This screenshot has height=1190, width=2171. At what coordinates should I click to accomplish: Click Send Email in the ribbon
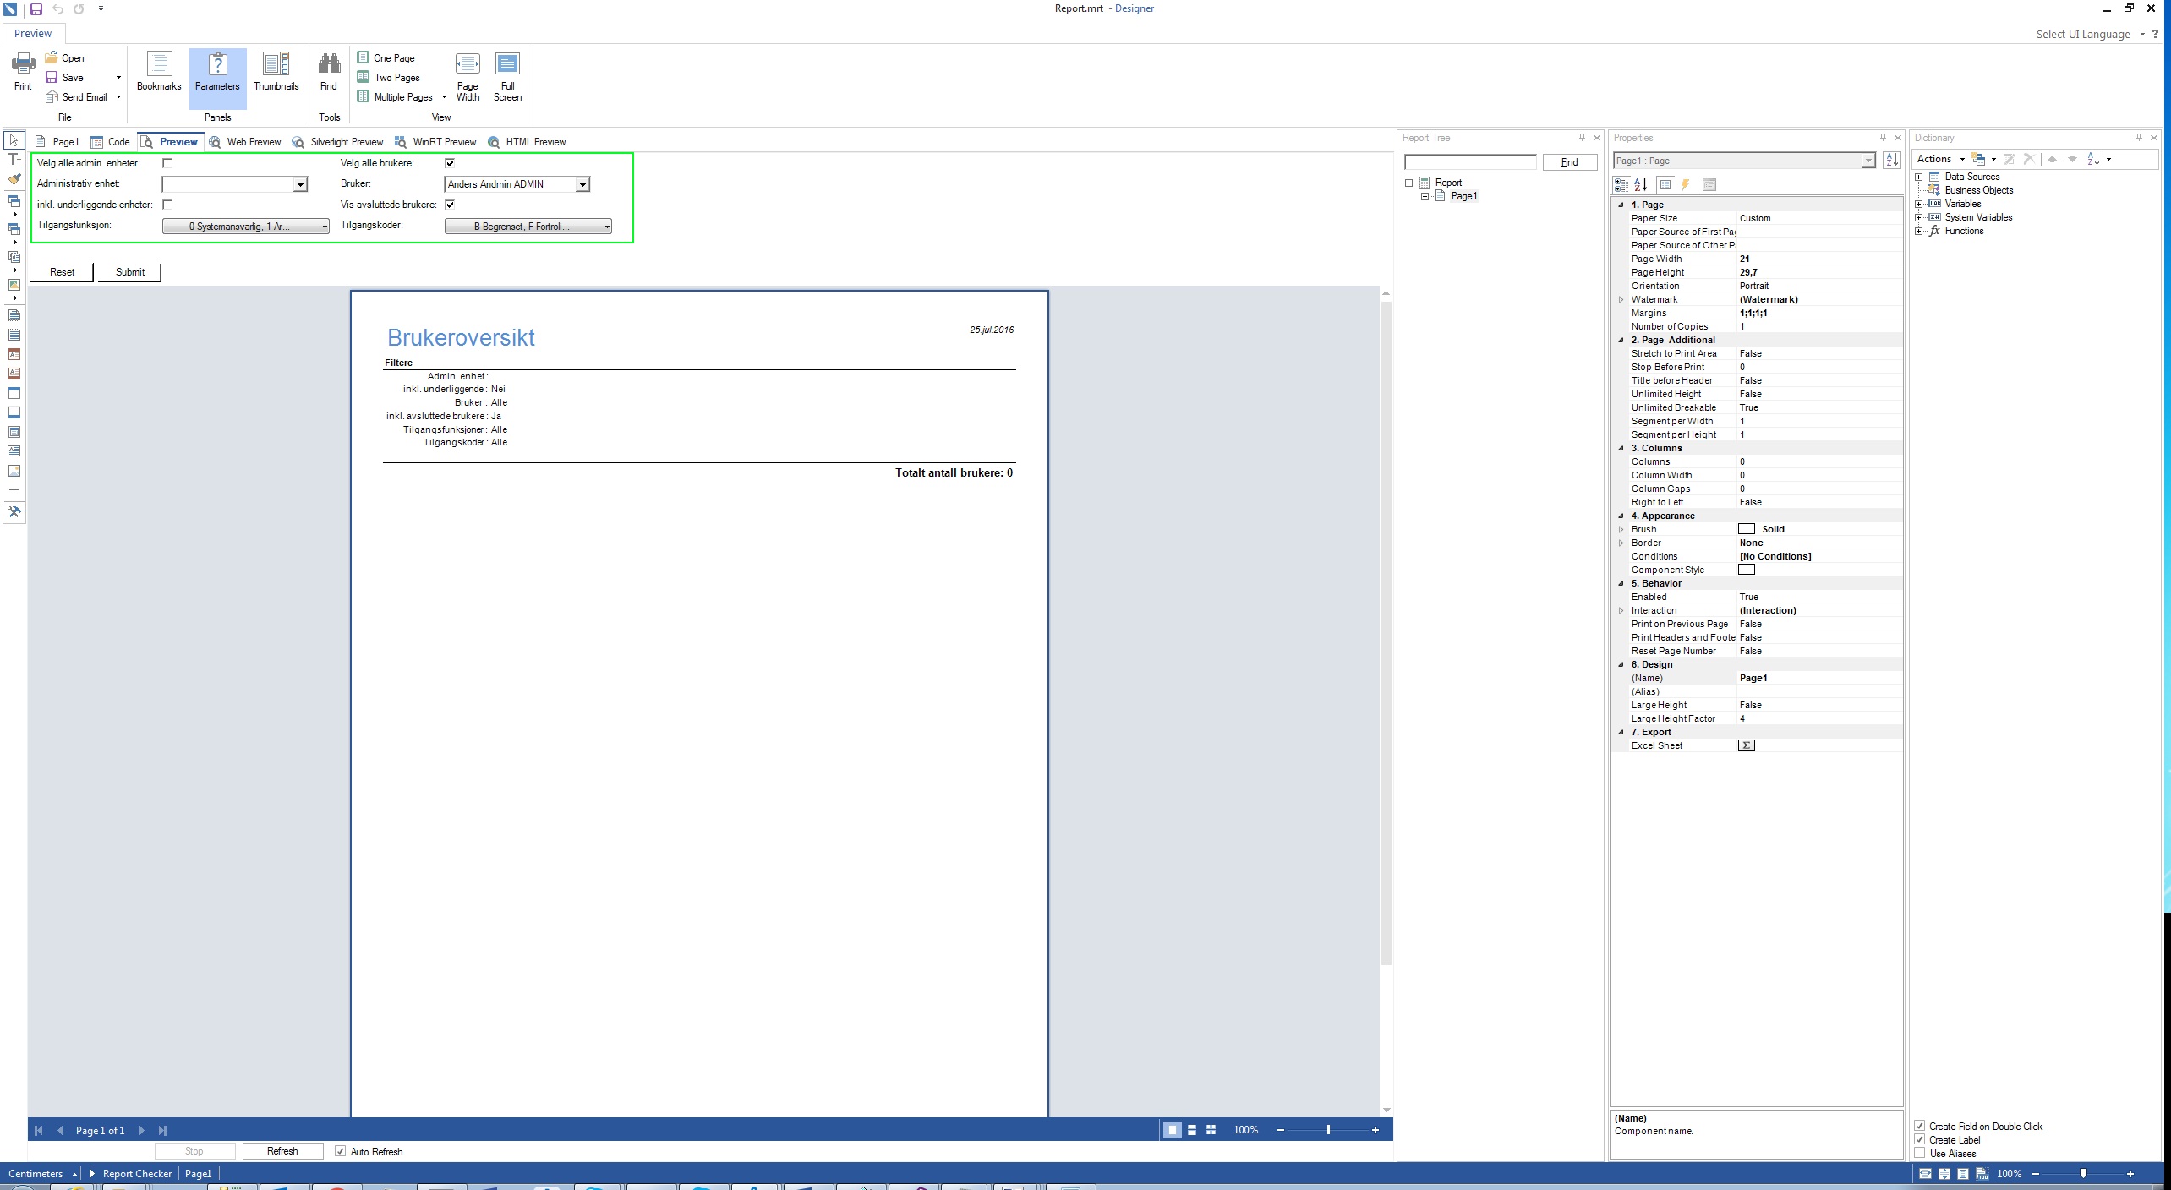pyautogui.click(x=77, y=97)
